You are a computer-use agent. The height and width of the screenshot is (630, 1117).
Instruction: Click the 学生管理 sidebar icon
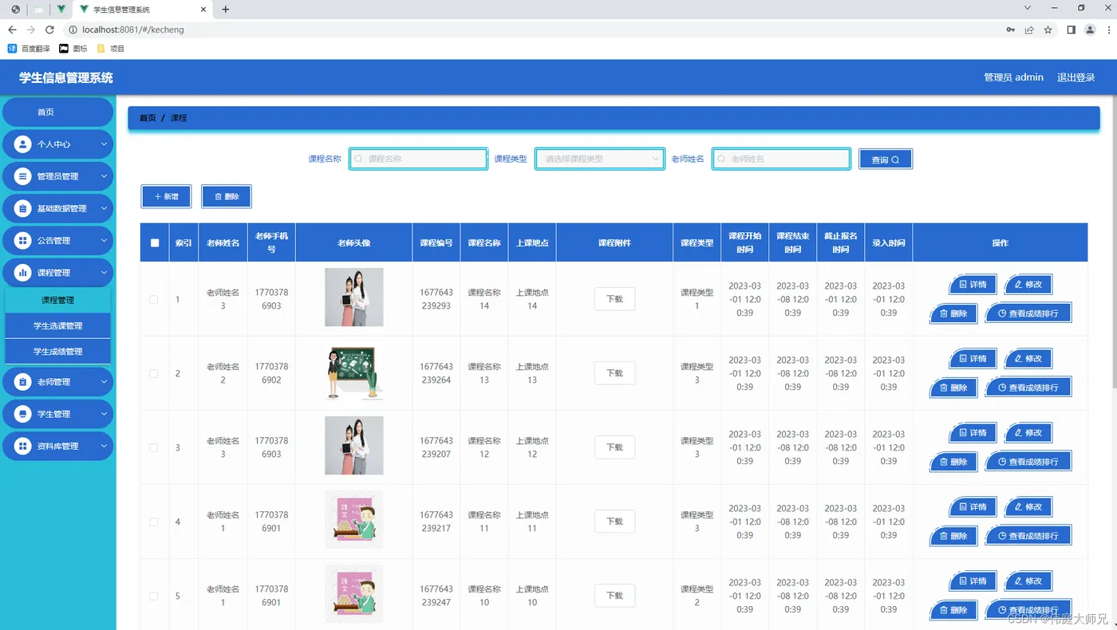click(22, 414)
